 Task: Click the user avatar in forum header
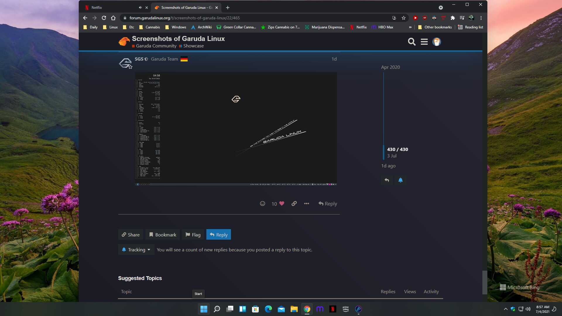click(436, 42)
